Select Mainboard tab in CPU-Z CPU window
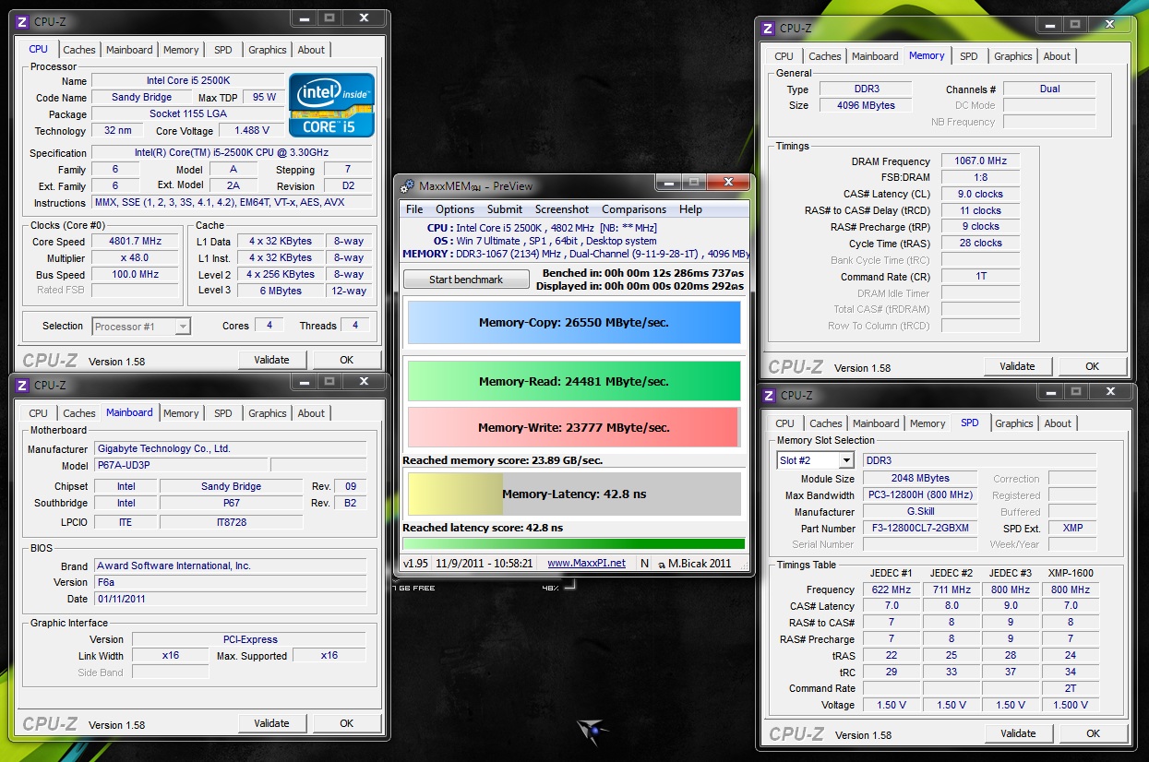Image resolution: width=1149 pixels, height=762 pixels. [x=129, y=50]
